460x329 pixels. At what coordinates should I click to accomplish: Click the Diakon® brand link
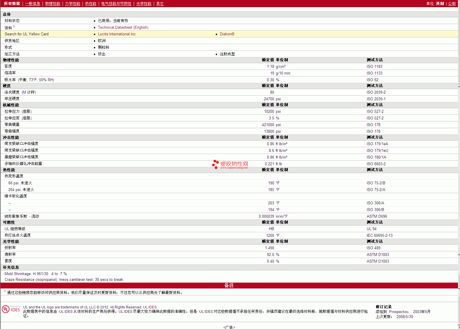[x=227, y=34]
